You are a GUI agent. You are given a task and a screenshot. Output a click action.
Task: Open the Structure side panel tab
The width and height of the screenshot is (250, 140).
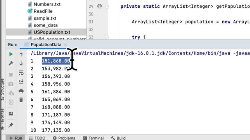pyautogui.click(x=2, y=89)
